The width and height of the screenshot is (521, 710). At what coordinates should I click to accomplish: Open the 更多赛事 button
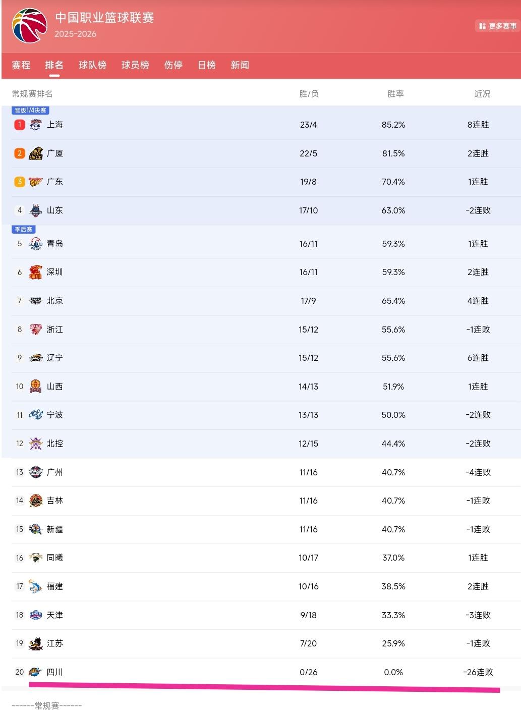coord(497,26)
